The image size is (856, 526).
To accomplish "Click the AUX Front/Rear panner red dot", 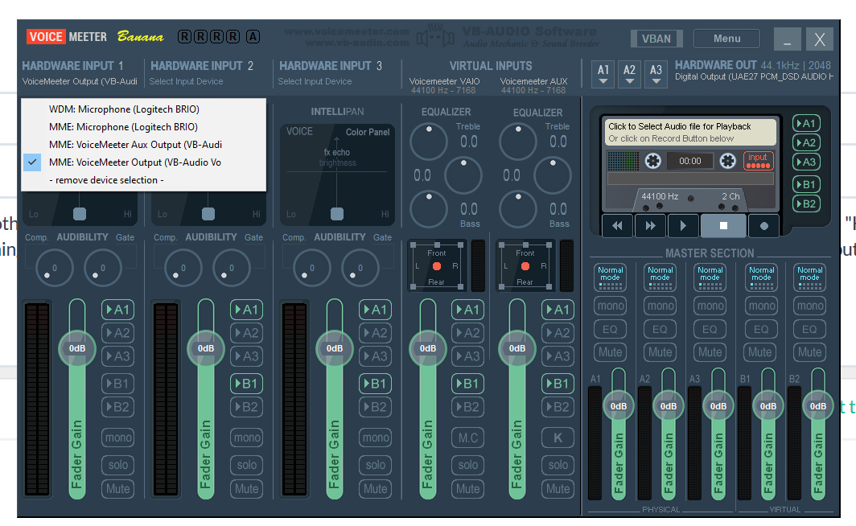I will point(525,266).
